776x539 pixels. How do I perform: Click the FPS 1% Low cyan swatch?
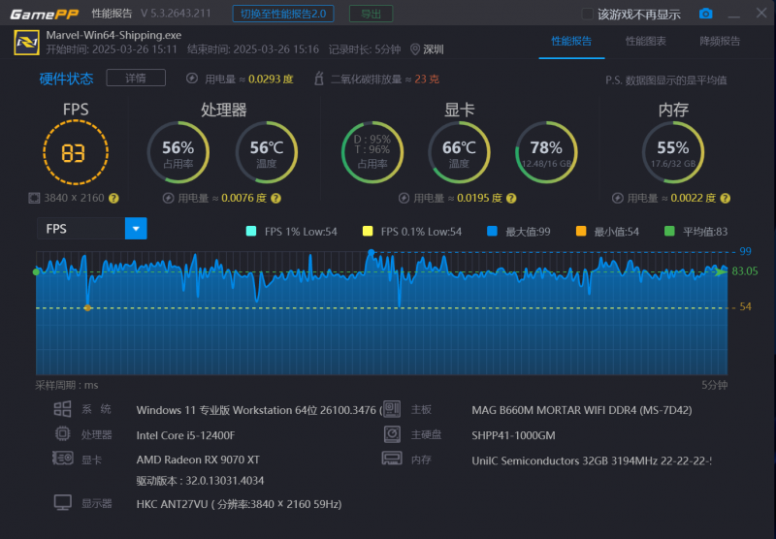pos(251,231)
